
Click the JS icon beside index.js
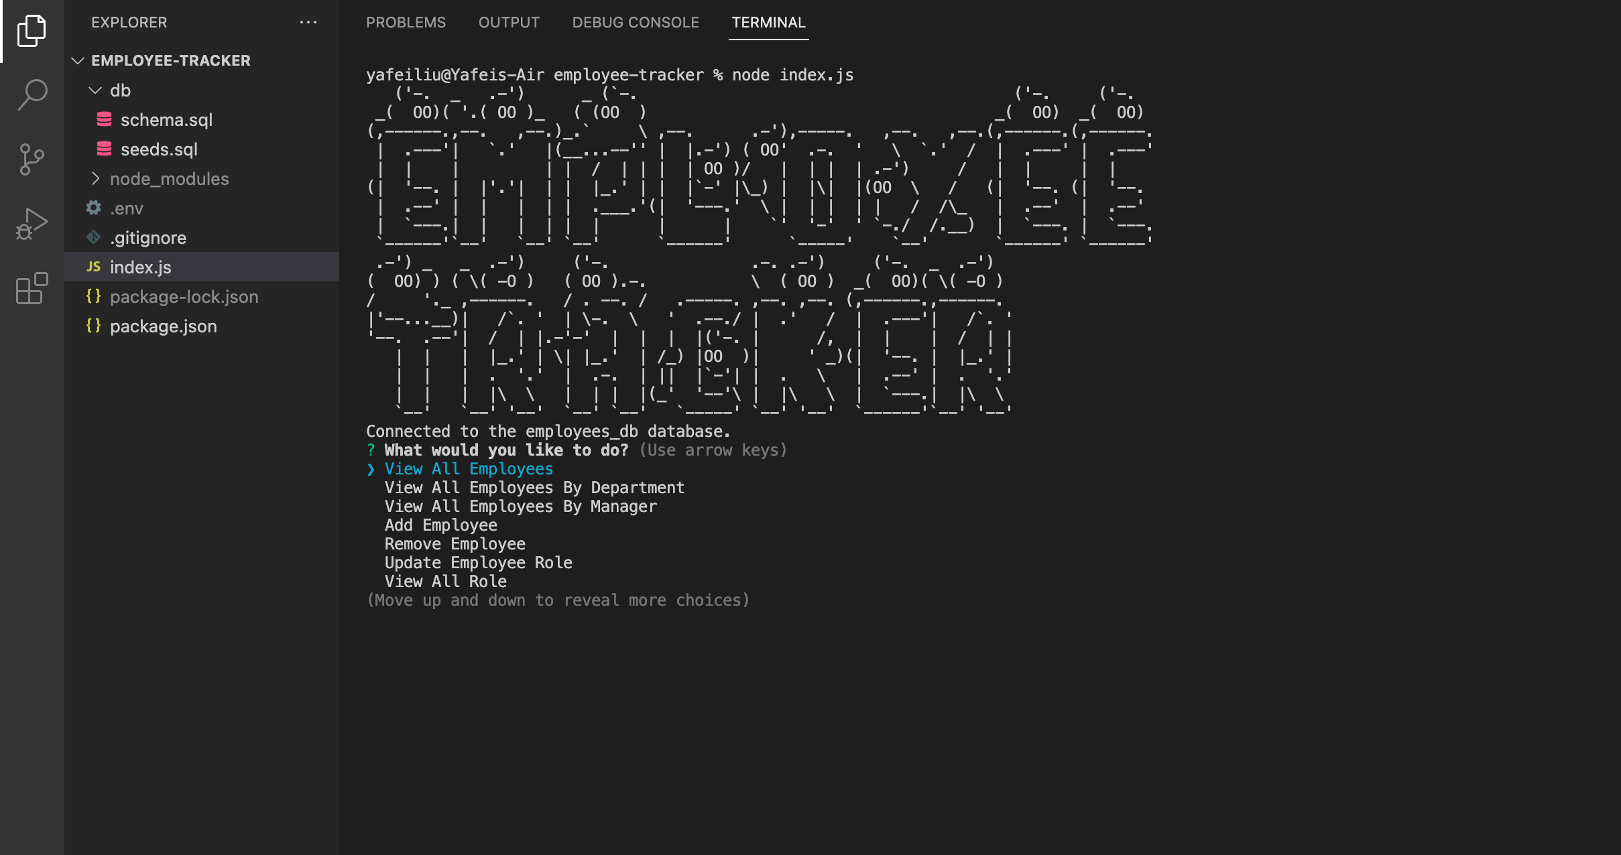pos(93,267)
